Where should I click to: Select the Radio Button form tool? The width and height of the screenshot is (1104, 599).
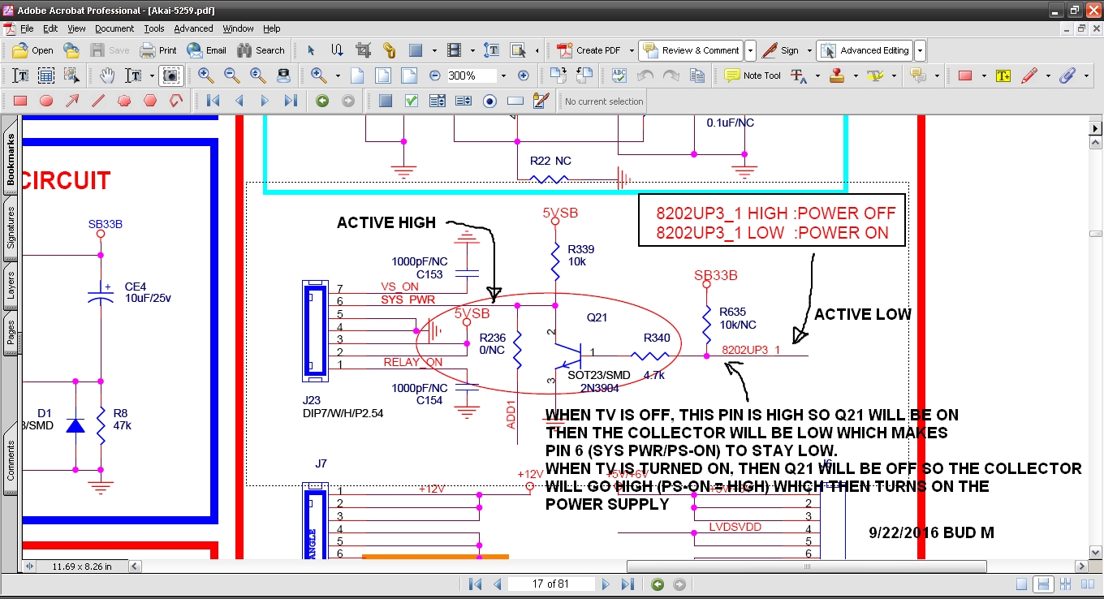(x=489, y=101)
